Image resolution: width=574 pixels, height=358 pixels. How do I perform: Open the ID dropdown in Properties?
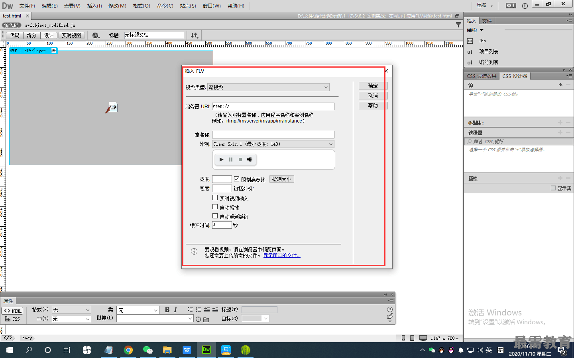tap(71, 319)
